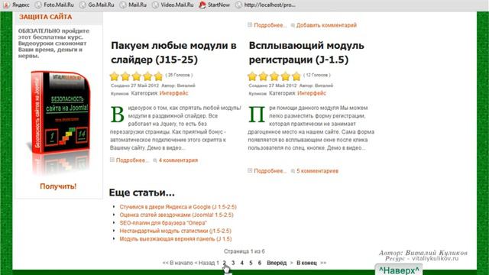The height and width of the screenshot is (275, 489).
Task: Open Модуль выезжающая верхняя панель article
Action: [176, 239]
